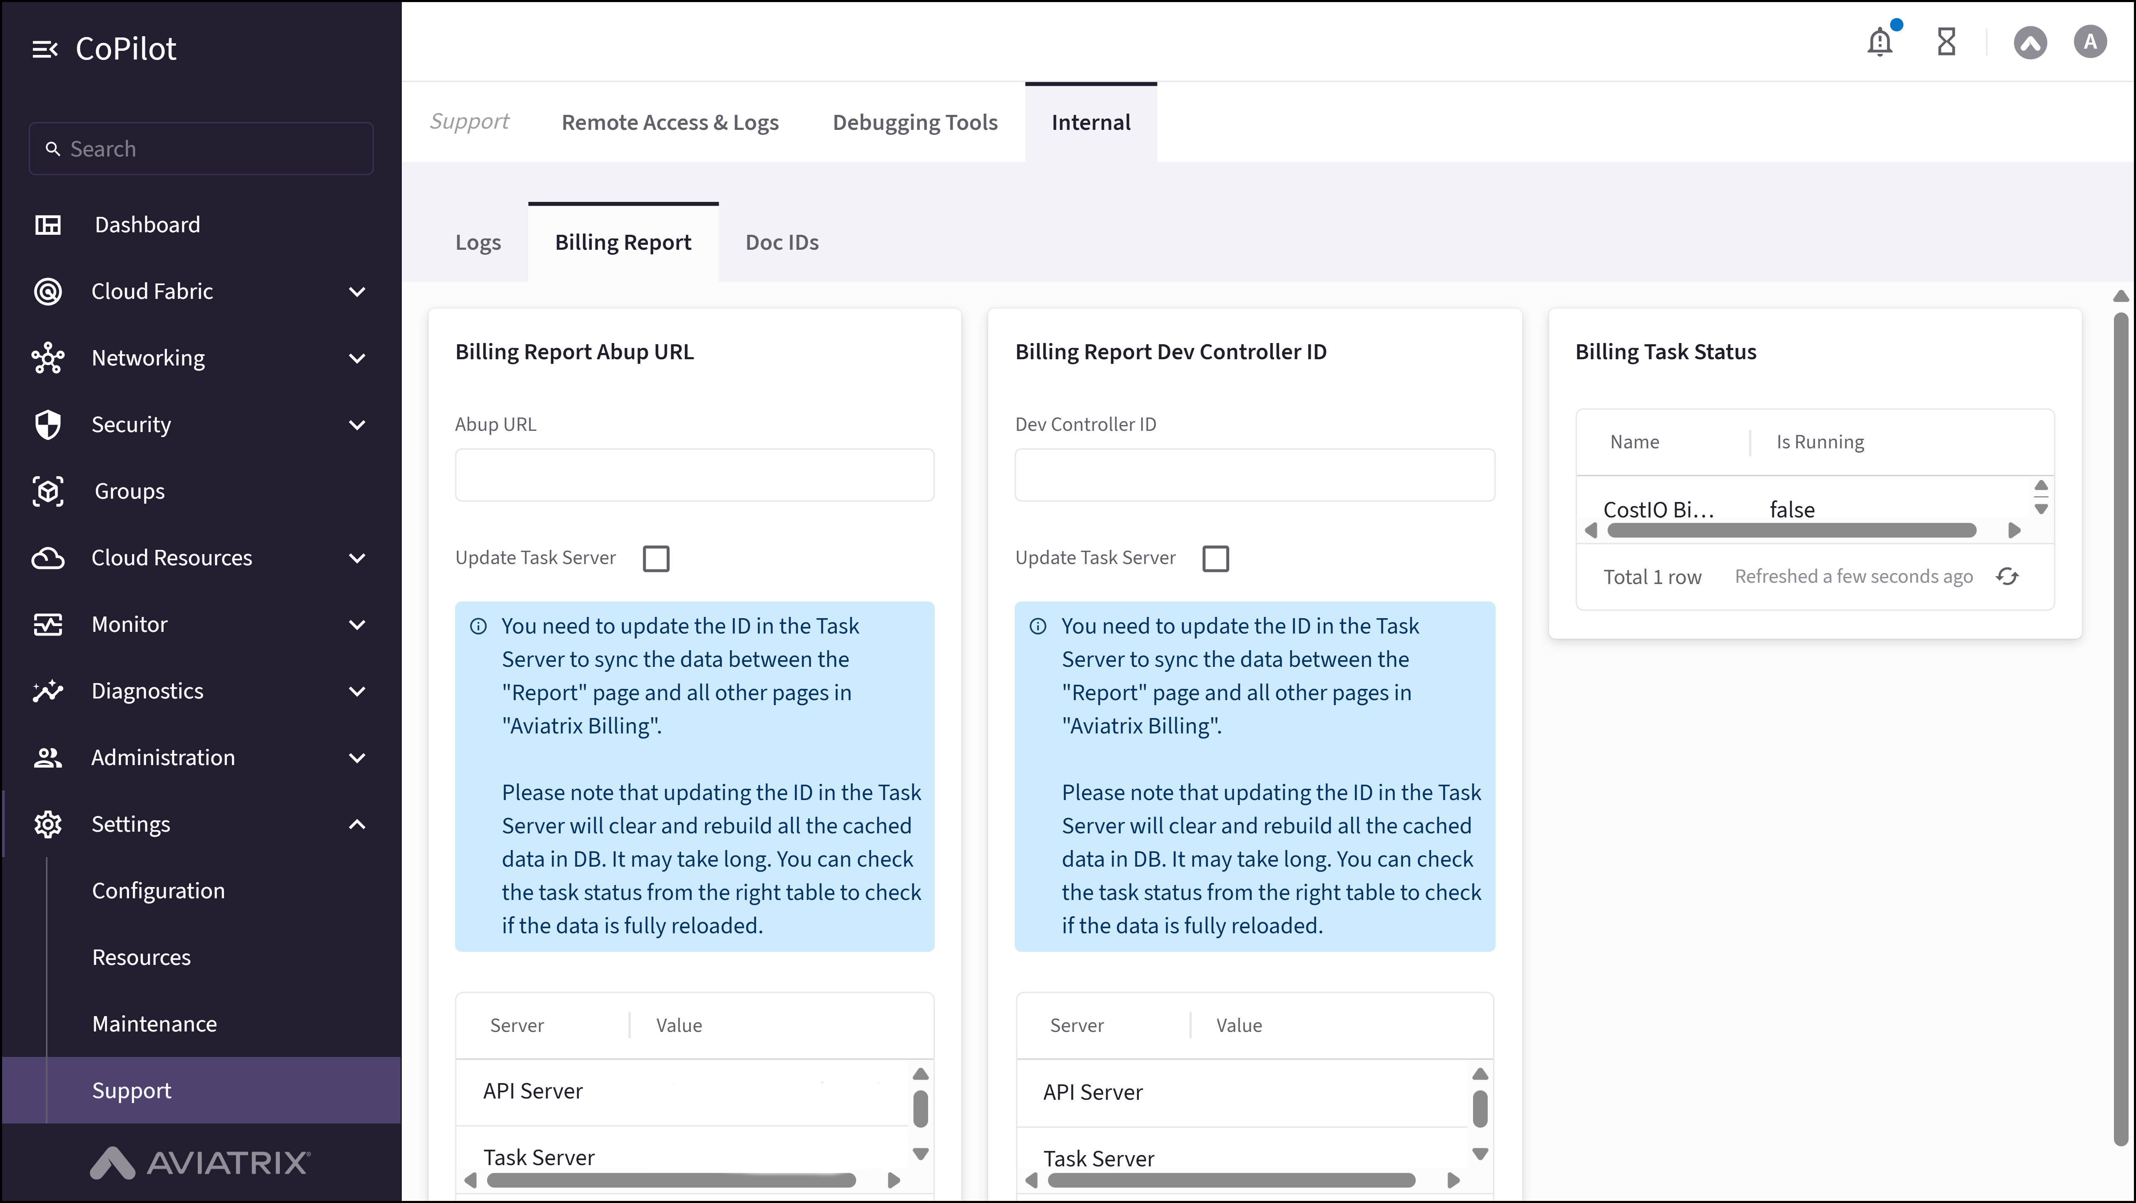The width and height of the screenshot is (2136, 1203).
Task: Open the user account avatar menu
Action: (2090, 42)
